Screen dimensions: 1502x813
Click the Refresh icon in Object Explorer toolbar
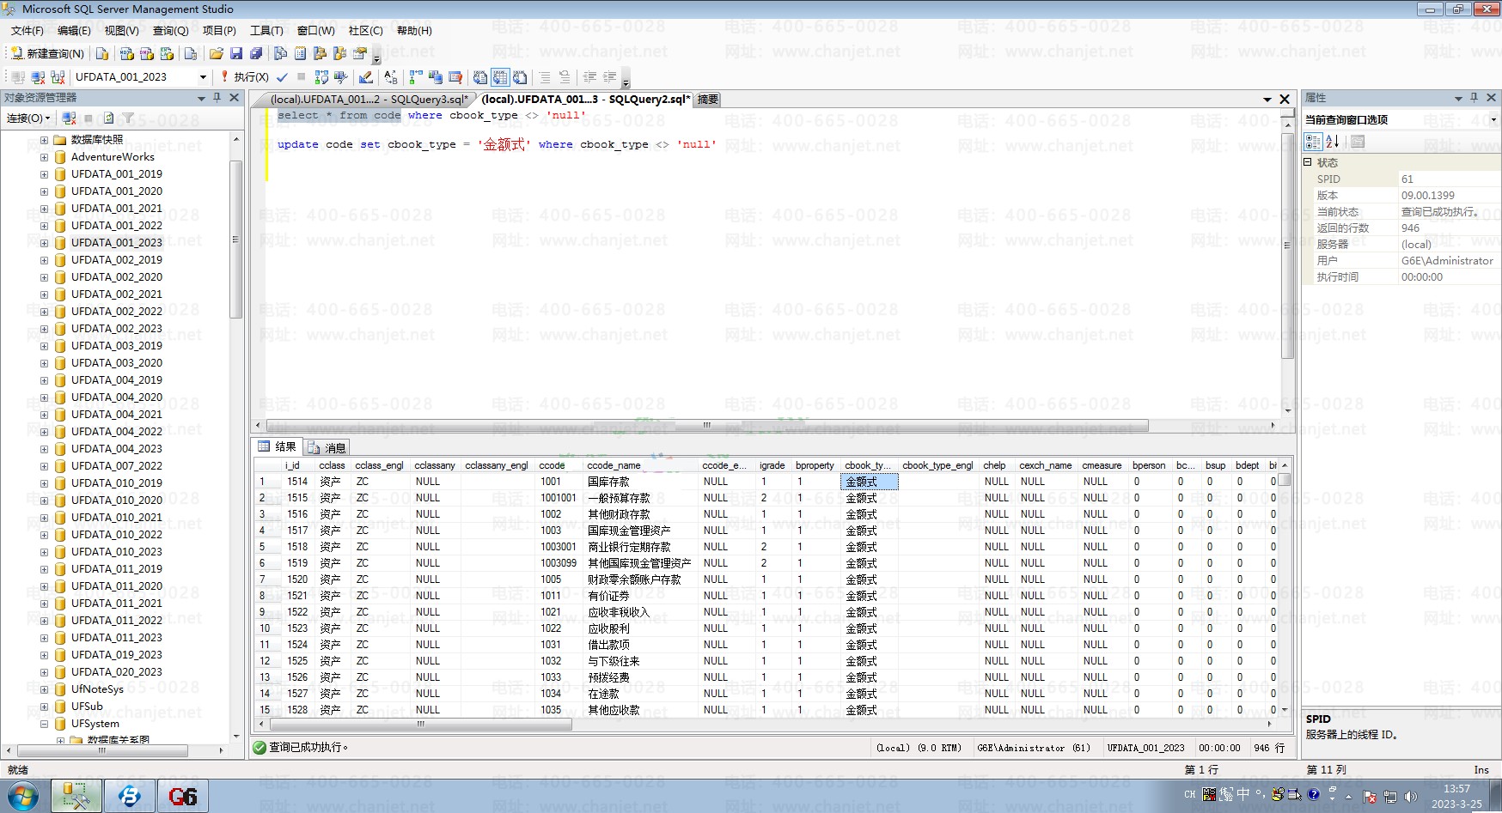coord(108,118)
